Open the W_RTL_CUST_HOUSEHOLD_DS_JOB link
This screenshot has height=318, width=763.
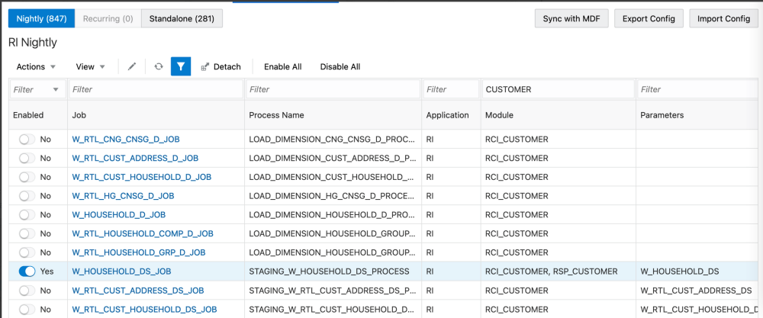[x=144, y=310]
